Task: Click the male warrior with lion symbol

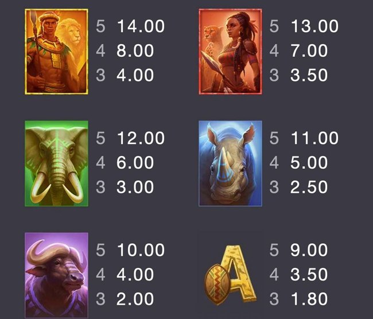Action: 56,52
